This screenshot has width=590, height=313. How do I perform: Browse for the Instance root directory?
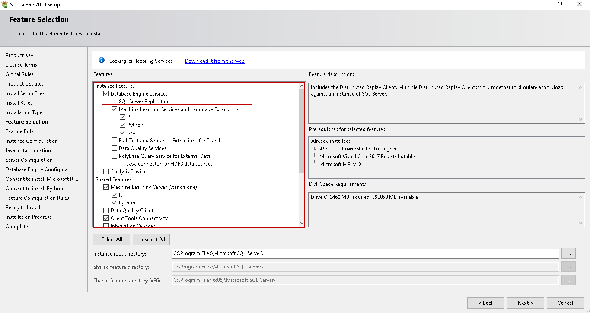click(x=568, y=253)
